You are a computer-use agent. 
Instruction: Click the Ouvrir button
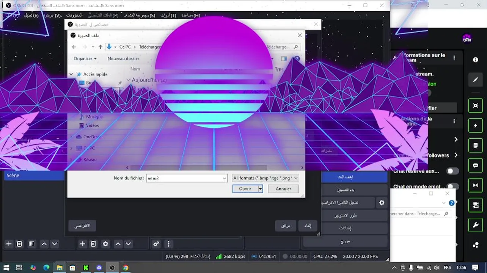(245, 188)
